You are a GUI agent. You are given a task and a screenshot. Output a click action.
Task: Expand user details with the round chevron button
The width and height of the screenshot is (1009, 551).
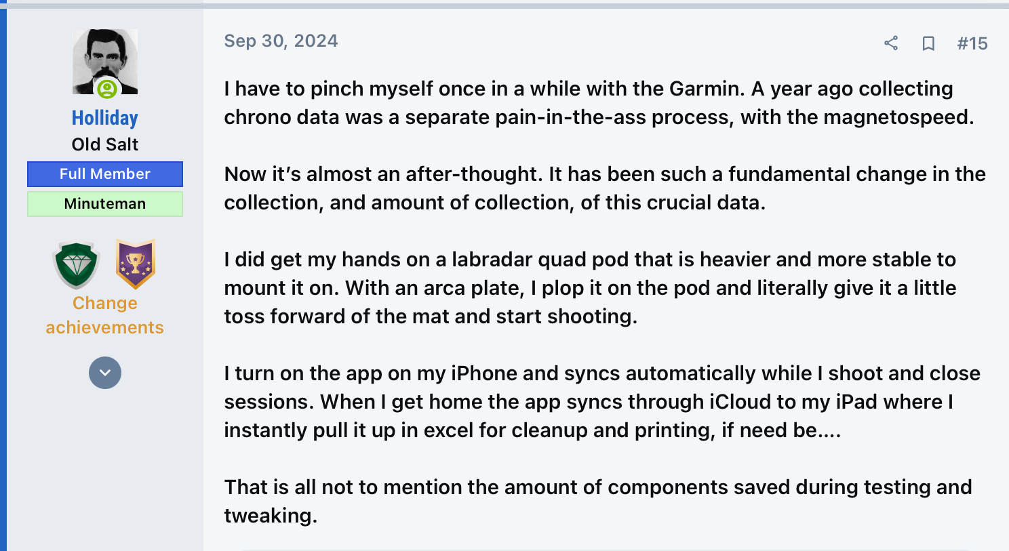tap(105, 373)
